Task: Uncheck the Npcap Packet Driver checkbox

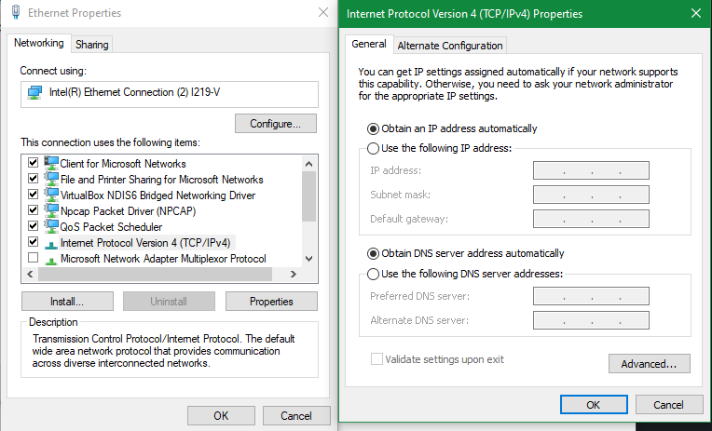Action: pyautogui.click(x=33, y=209)
